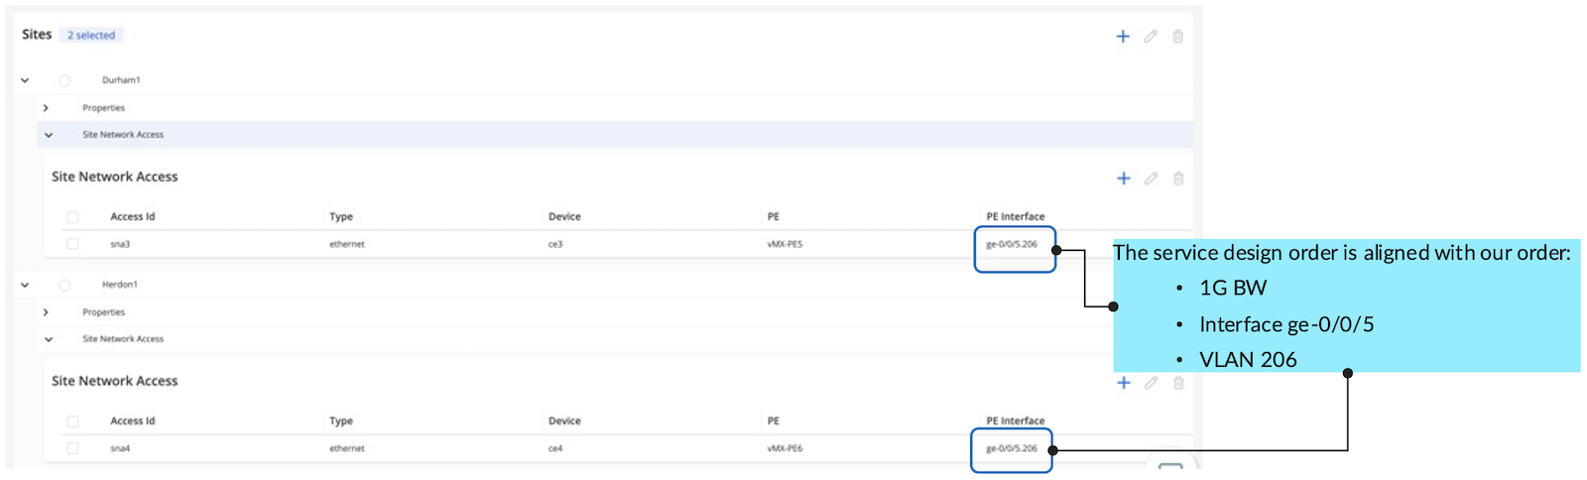1587x480 pixels.
Task: Select the Durham1 site radio button
Action: [x=64, y=80]
